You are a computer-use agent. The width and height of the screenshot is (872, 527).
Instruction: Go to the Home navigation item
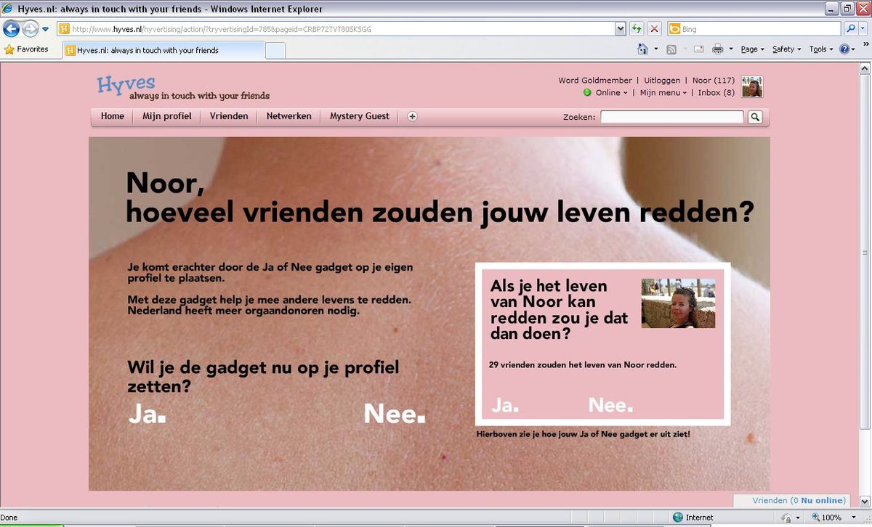pyautogui.click(x=113, y=116)
